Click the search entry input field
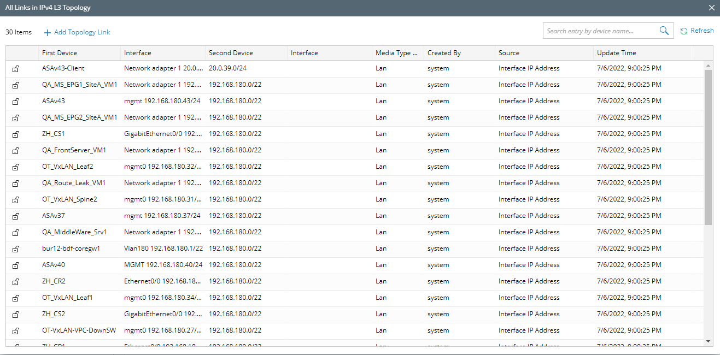Screen dimensions: 720x355 coord(601,31)
